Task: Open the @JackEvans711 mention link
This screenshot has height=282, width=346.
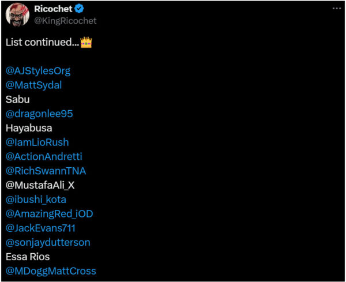Action: pos(40,228)
